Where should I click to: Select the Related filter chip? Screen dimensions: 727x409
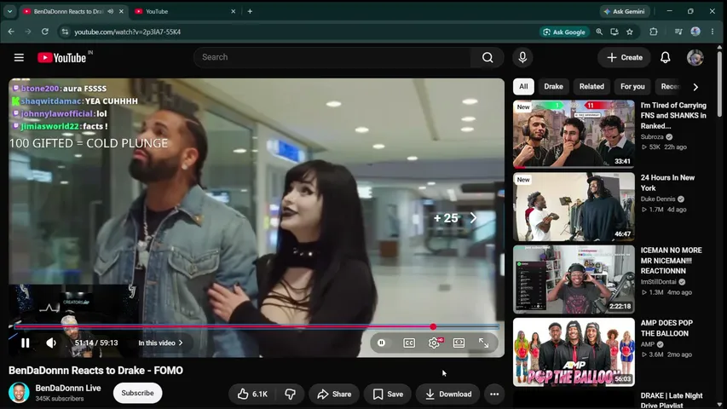click(x=591, y=87)
